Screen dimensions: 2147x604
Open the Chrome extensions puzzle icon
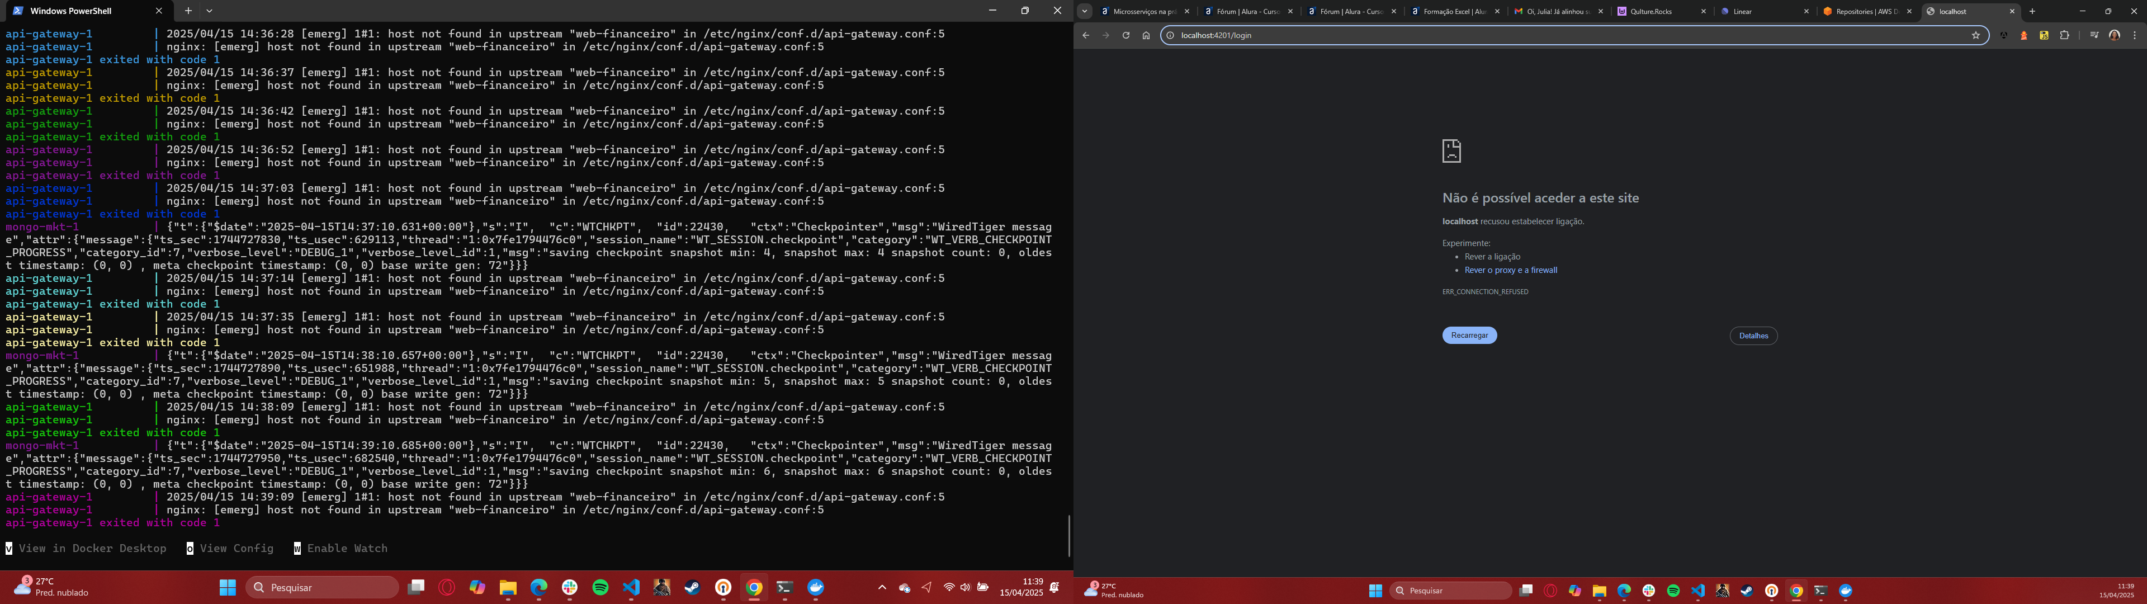click(x=2064, y=35)
